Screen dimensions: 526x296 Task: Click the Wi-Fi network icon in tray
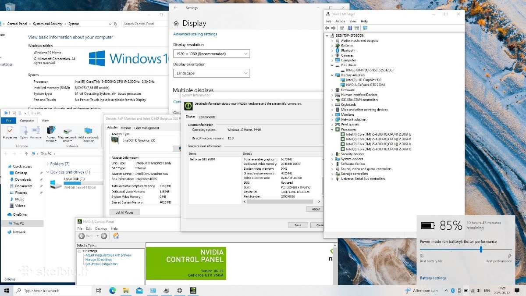pos(473,290)
